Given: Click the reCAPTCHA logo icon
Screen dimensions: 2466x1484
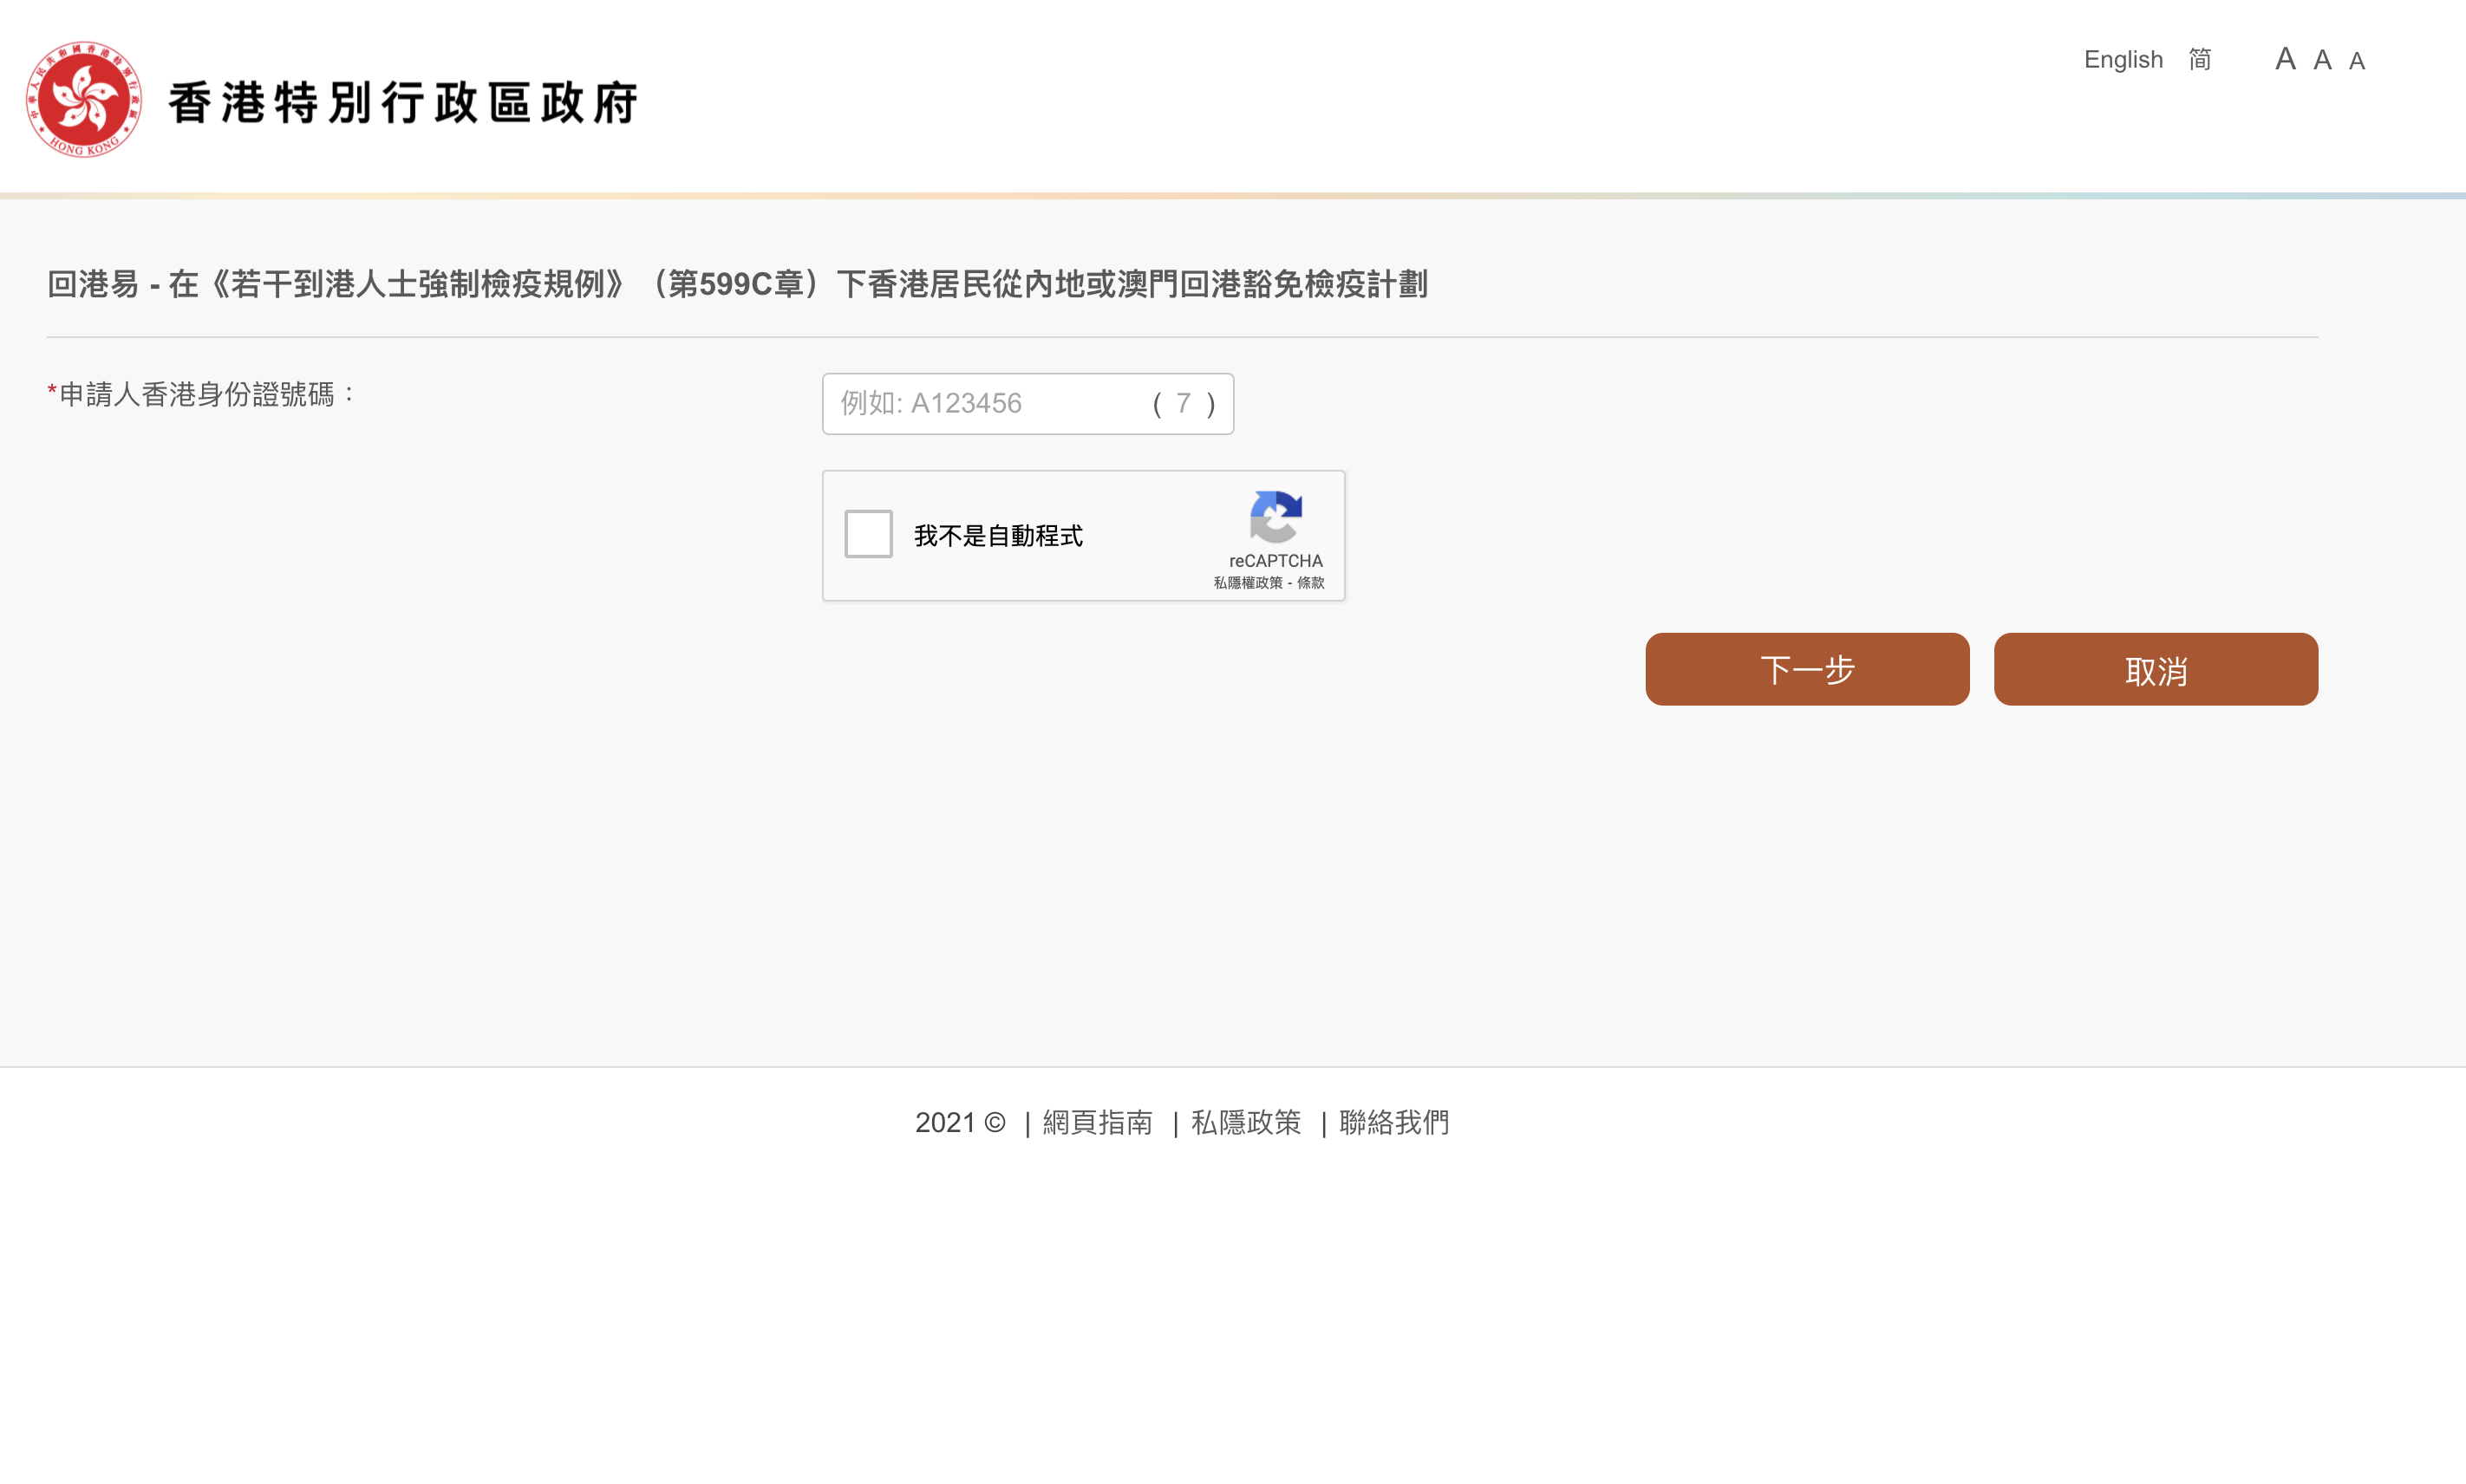Looking at the screenshot, I should (x=1275, y=516).
